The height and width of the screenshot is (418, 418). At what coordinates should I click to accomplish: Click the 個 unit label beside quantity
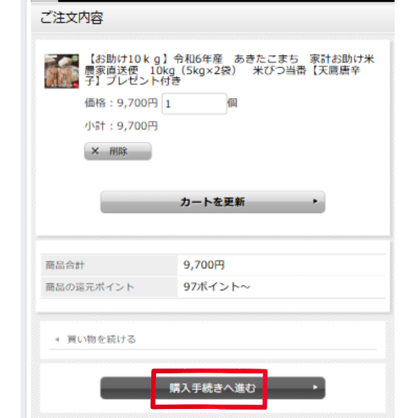232,103
